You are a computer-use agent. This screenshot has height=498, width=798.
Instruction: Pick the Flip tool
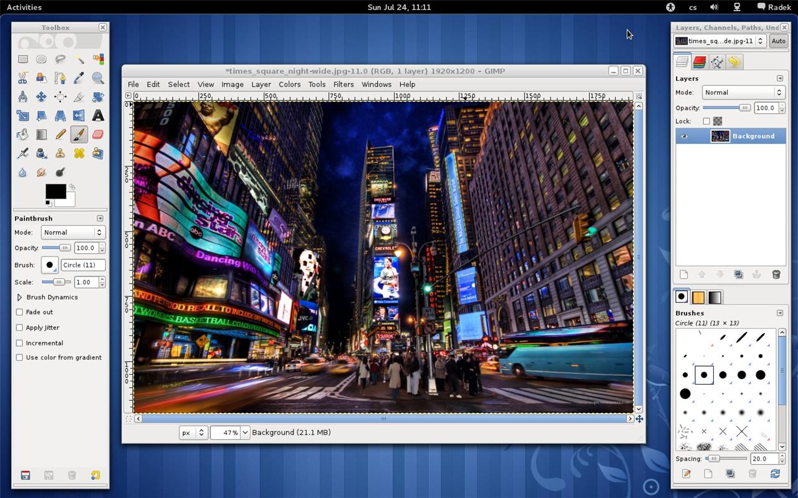[x=79, y=115]
